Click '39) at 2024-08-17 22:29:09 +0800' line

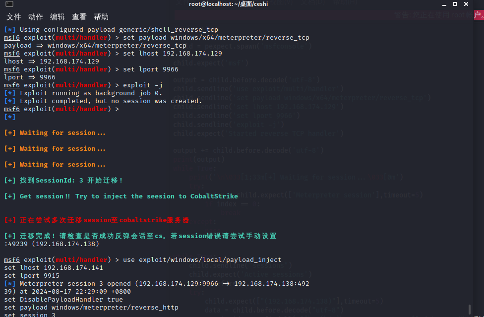pos(67,292)
